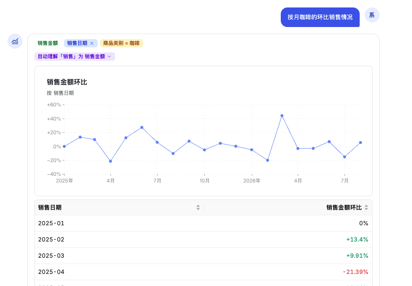Click the 2026年 x-axis label
The height and width of the screenshot is (286, 412).
click(252, 181)
